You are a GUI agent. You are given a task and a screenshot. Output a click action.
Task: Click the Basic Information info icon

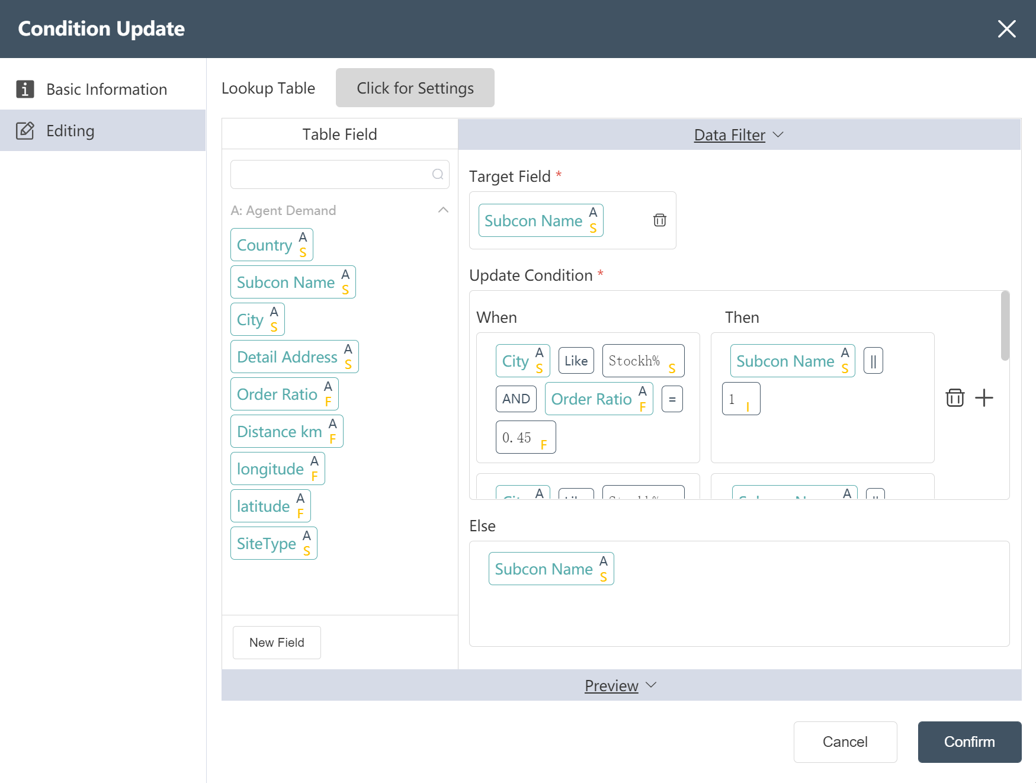[x=25, y=89]
